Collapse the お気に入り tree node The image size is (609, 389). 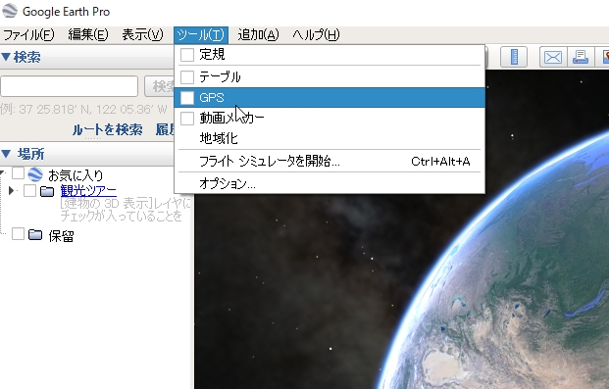(x=3, y=172)
